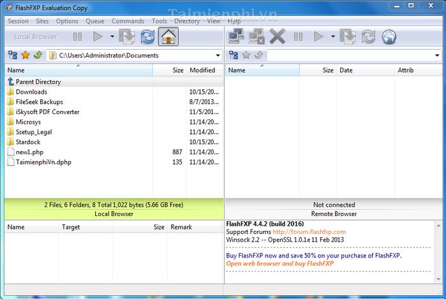Viewport: 446px width, 299px height.
Task: Go up a folder with the green arrow icon
Action: 38,55
